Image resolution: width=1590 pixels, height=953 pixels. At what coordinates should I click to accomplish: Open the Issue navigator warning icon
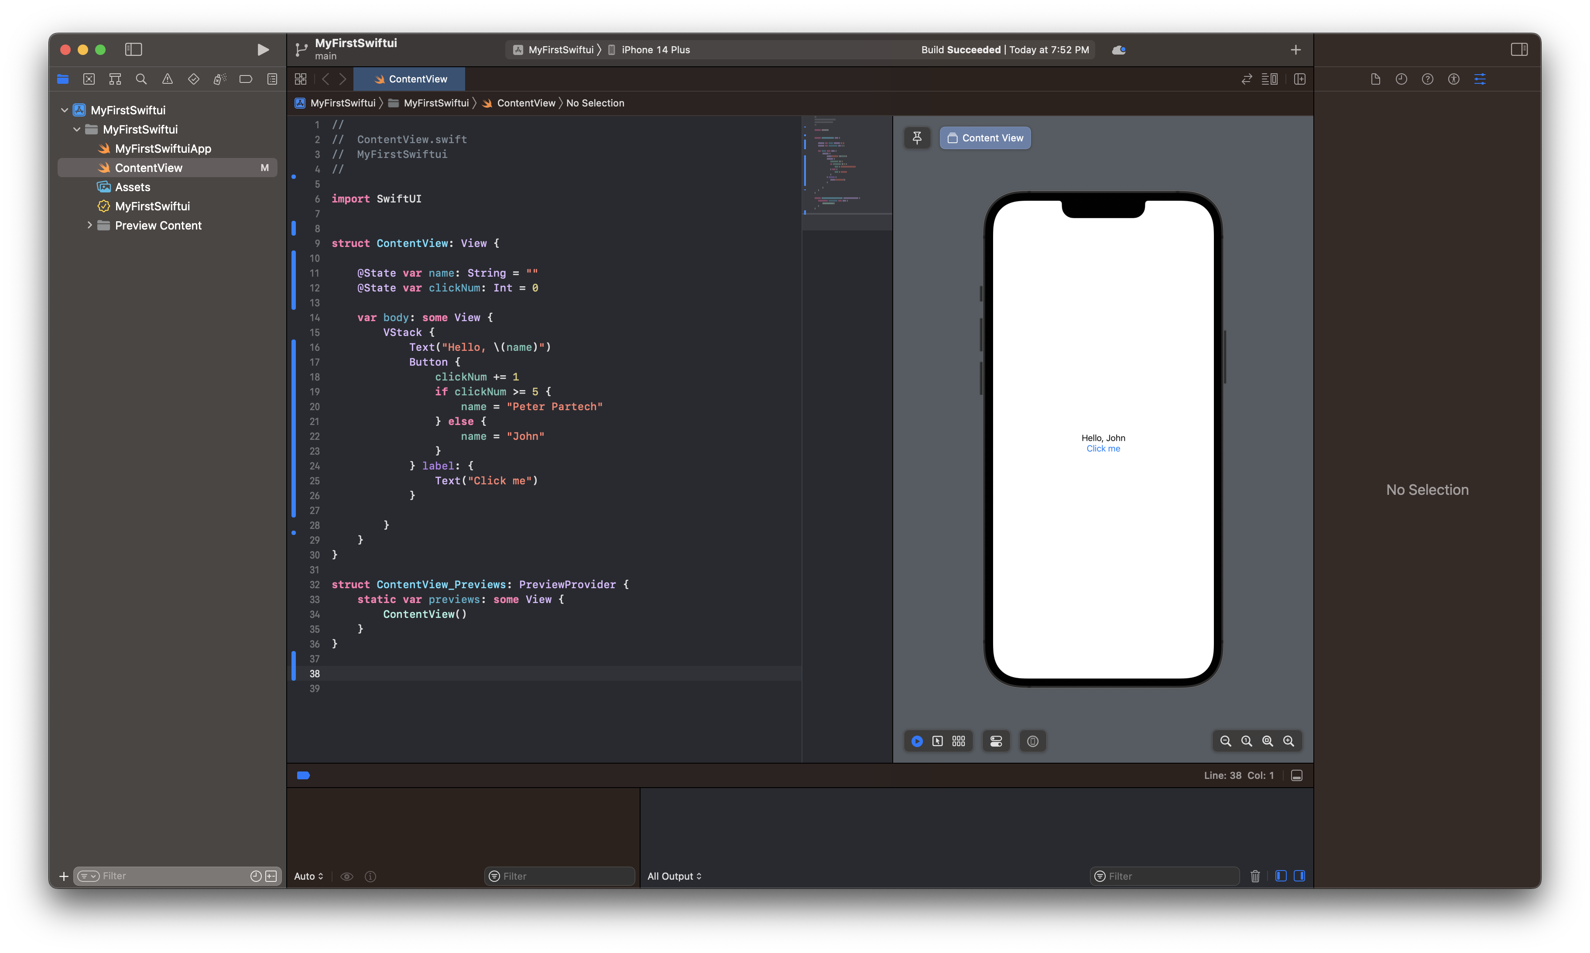167,79
